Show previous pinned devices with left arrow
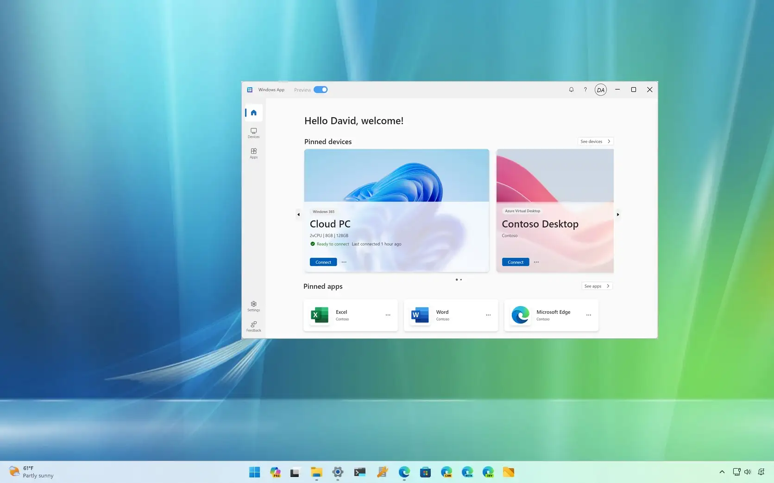The image size is (774, 483). (299, 214)
